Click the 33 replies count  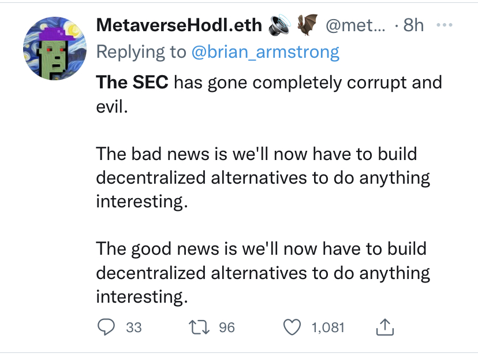tap(133, 328)
